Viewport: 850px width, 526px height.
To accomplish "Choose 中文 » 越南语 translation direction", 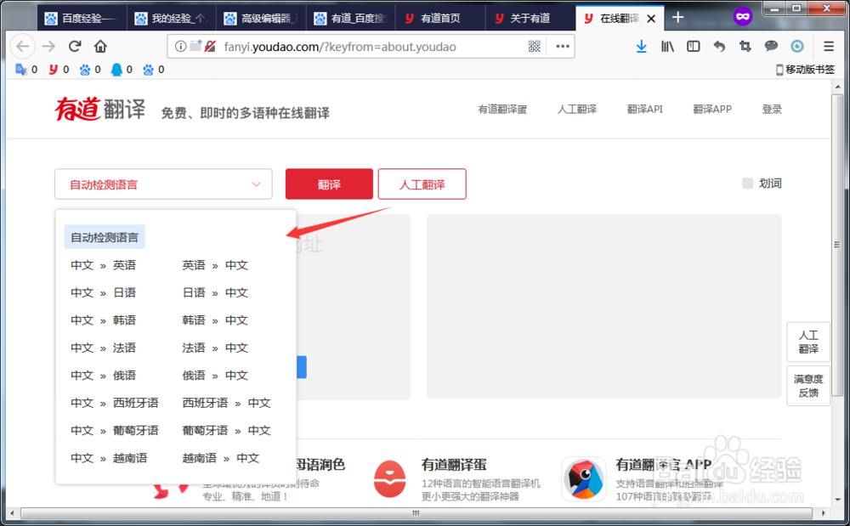I will pyautogui.click(x=109, y=458).
